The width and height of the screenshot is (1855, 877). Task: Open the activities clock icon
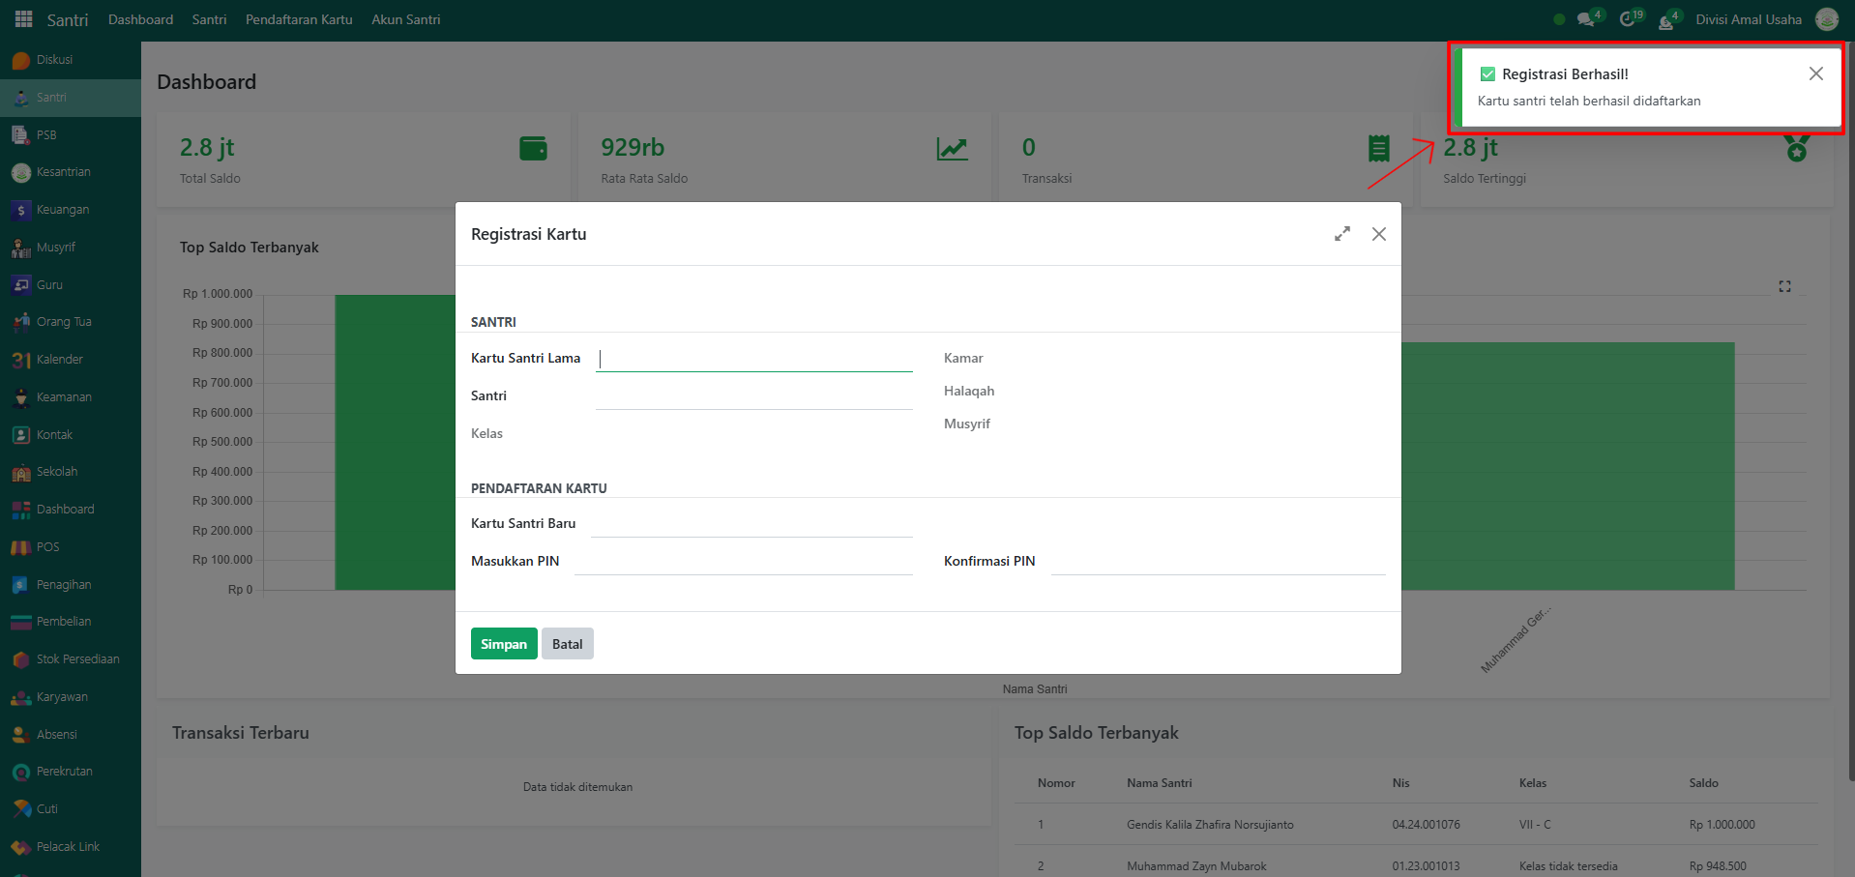point(1628,19)
